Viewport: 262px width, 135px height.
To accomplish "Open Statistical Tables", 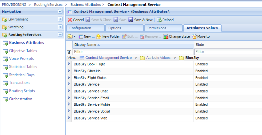I will 23,67.
